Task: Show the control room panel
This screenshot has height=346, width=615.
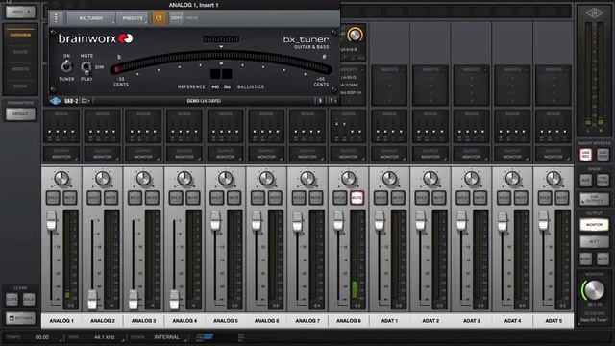Action: coord(603,180)
